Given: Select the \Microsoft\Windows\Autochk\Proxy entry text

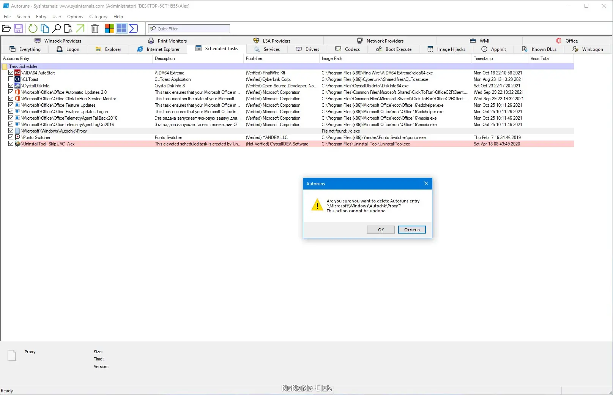Looking at the screenshot, I should point(54,131).
